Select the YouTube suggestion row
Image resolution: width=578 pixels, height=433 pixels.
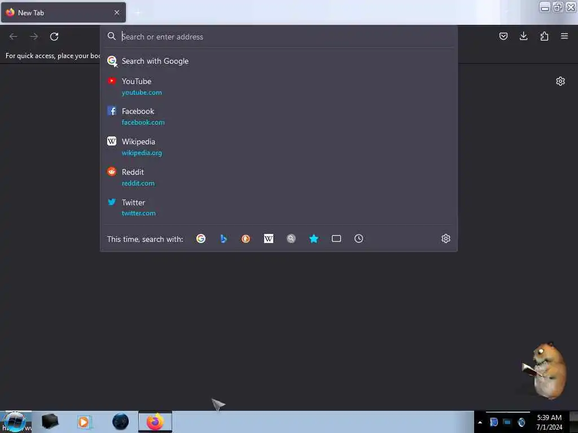pyautogui.click(x=279, y=86)
